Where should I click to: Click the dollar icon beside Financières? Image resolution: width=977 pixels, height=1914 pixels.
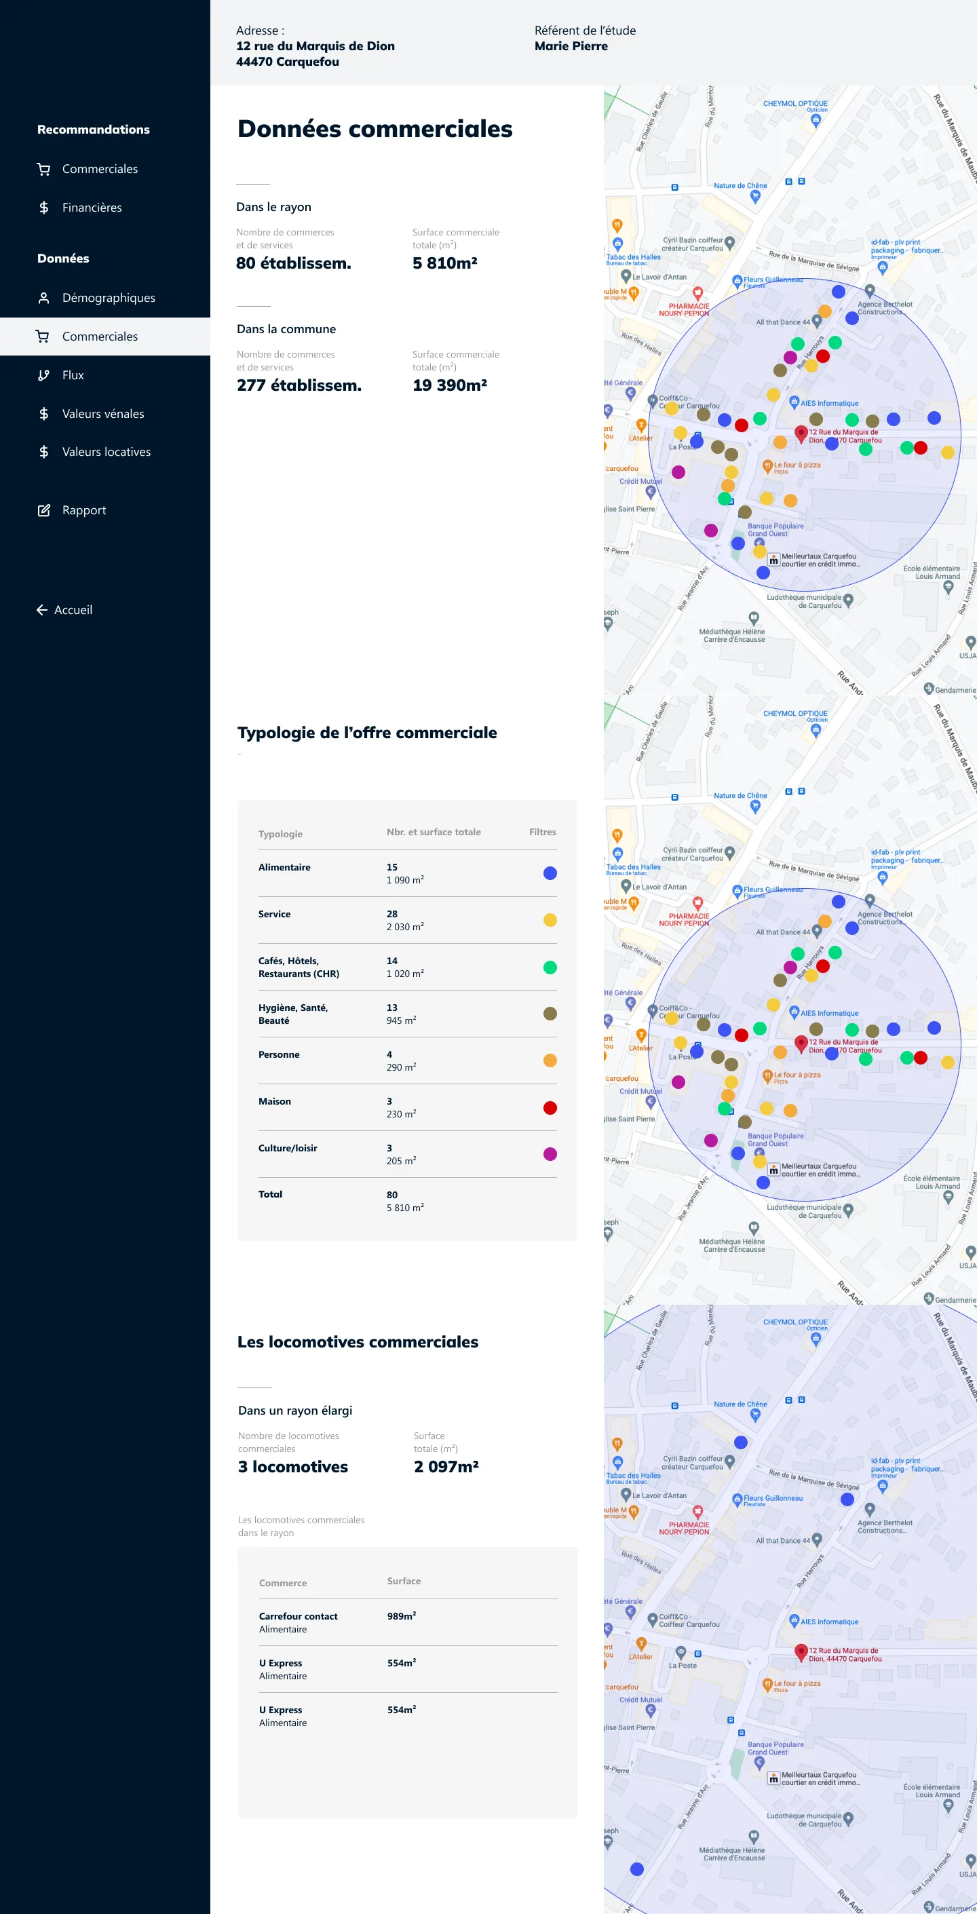click(x=44, y=208)
